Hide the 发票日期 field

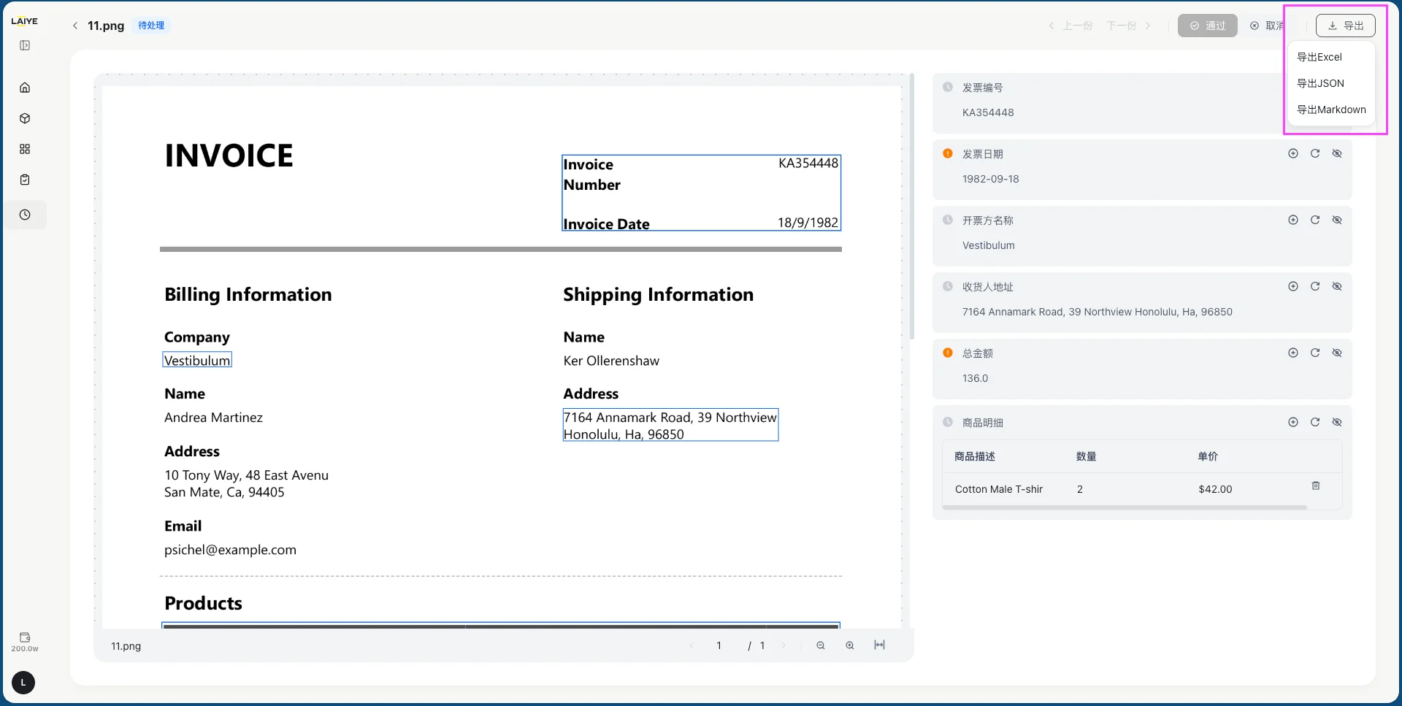click(1337, 153)
